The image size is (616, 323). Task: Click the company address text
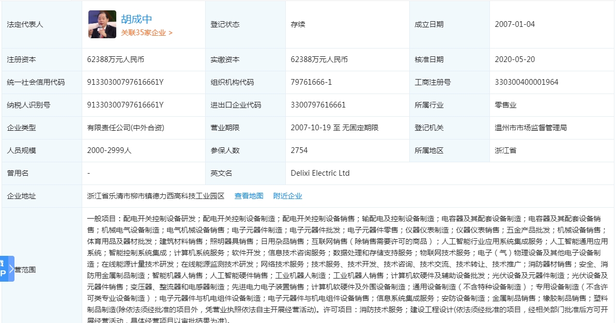(156, 196)
